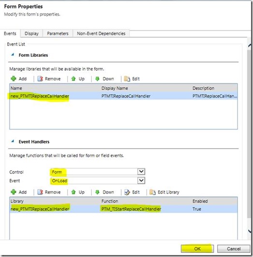Viewport: 253px width, 257px height.
Task: Click the scrollbar down arrow
Action: click(x=250, y=231)
